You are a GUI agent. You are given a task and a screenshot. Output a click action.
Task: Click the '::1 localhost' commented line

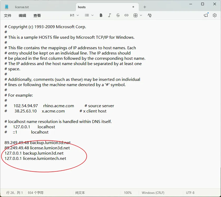click(27, 132)
